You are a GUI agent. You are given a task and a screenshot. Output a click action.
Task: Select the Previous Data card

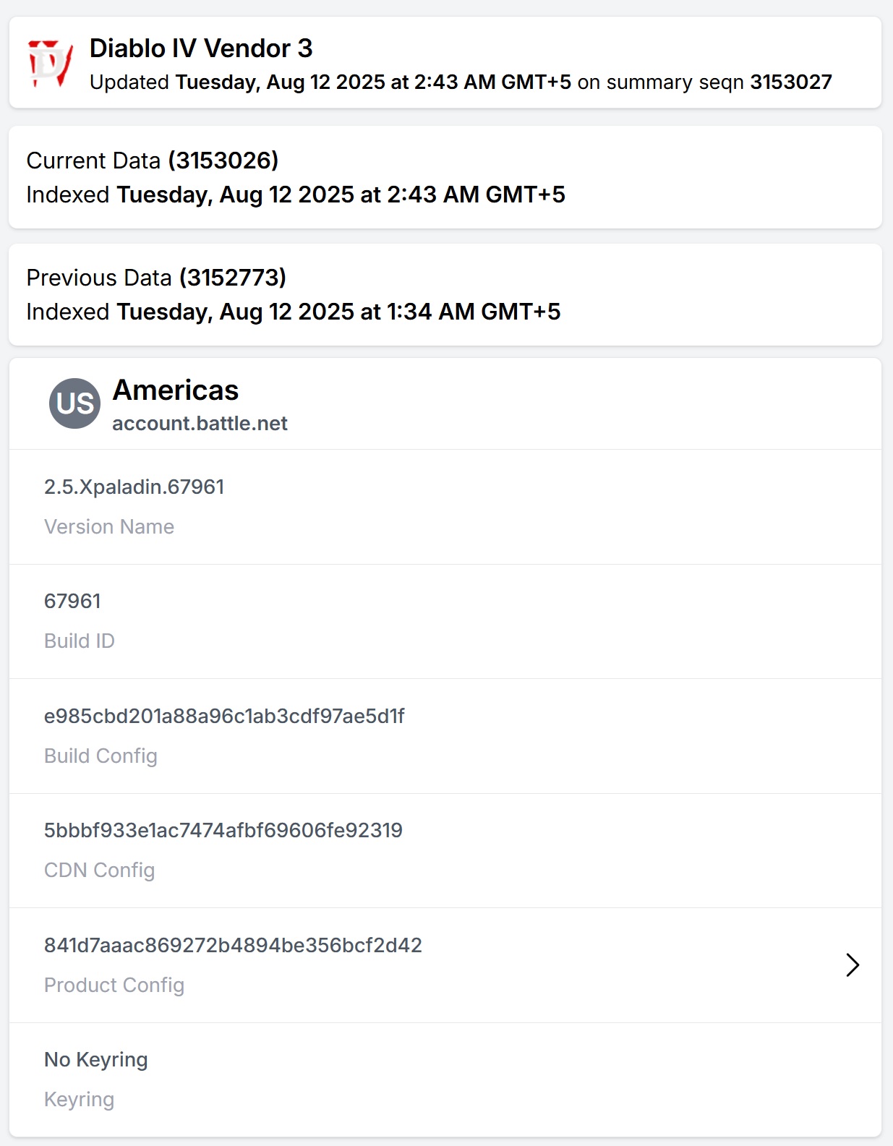coord(445,294)
